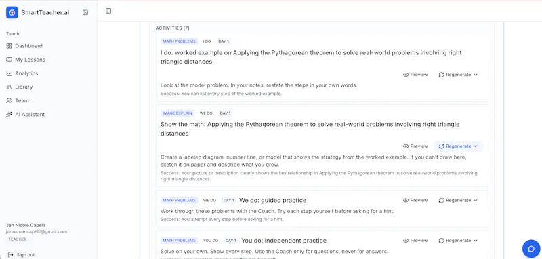Click the My Lessons book icon
542x259 pixels.
[9, 60]
